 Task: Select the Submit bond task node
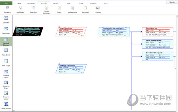[158, 32]
